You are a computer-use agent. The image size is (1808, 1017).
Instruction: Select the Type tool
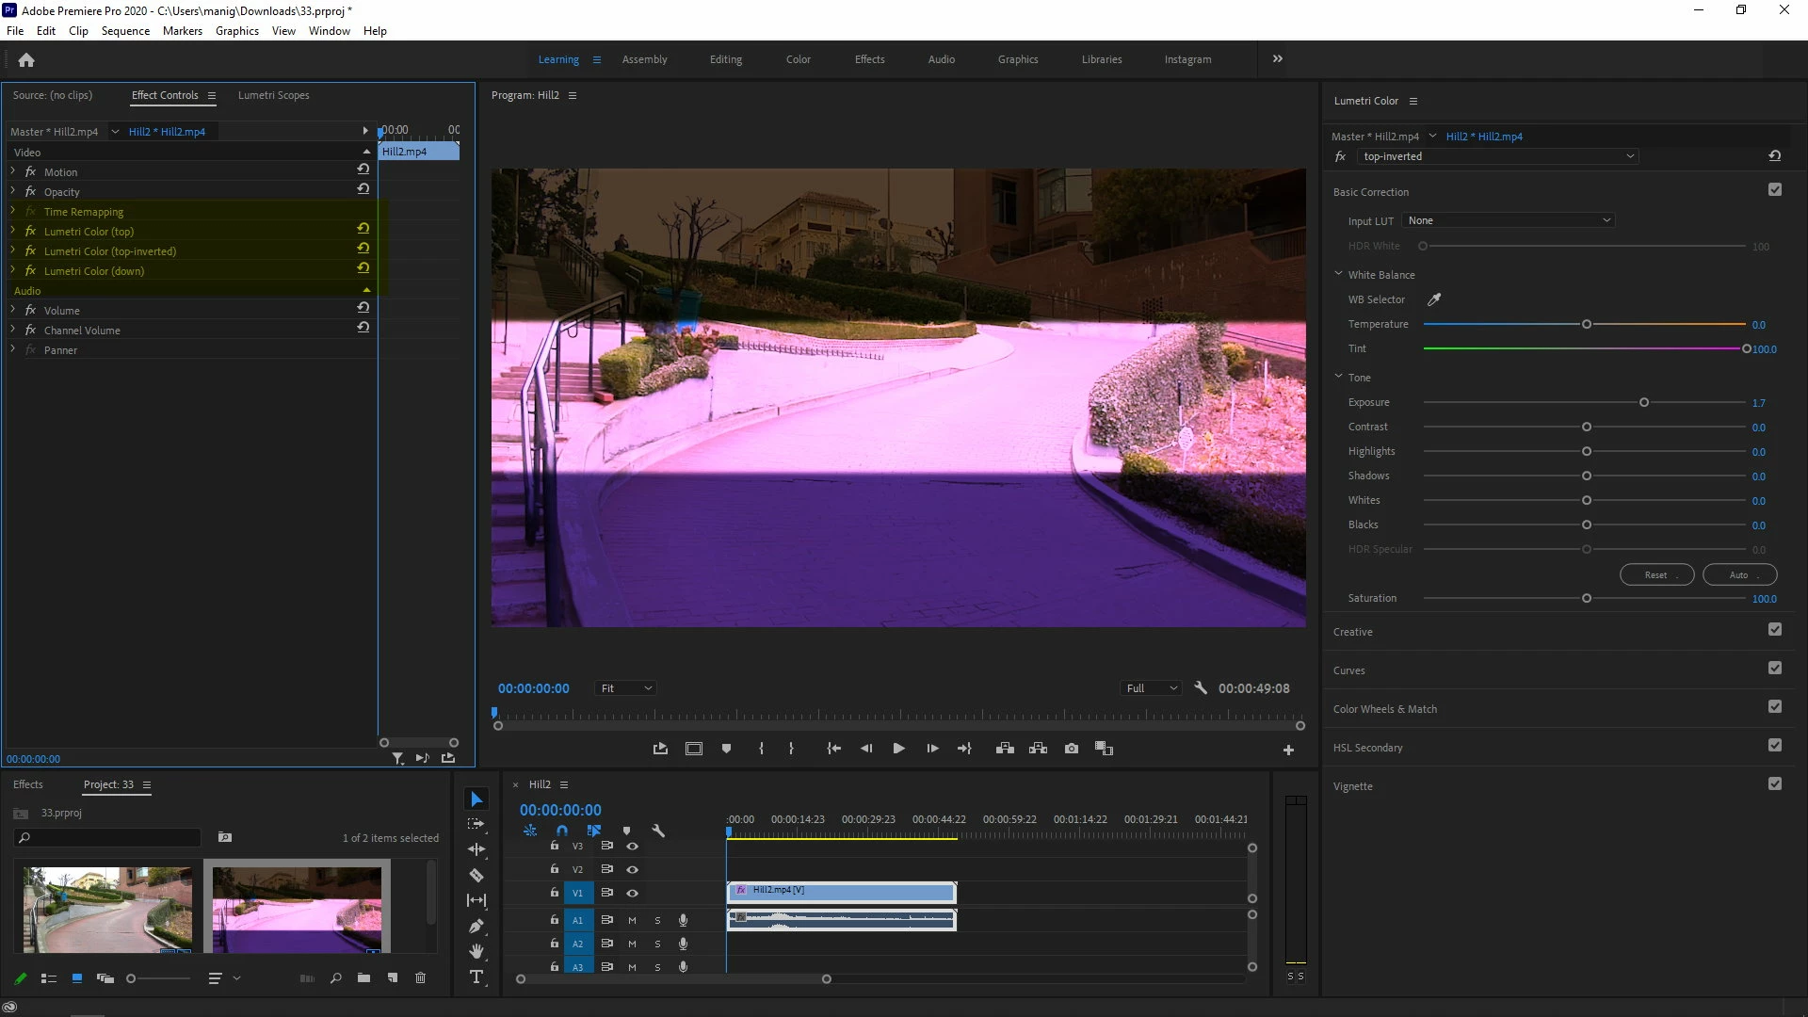[476, 977]
